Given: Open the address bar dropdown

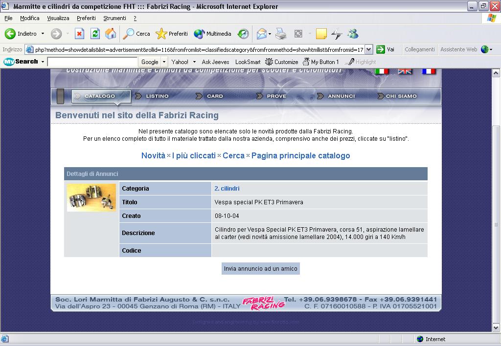Looking at the screenshot, I should (369, 49).
